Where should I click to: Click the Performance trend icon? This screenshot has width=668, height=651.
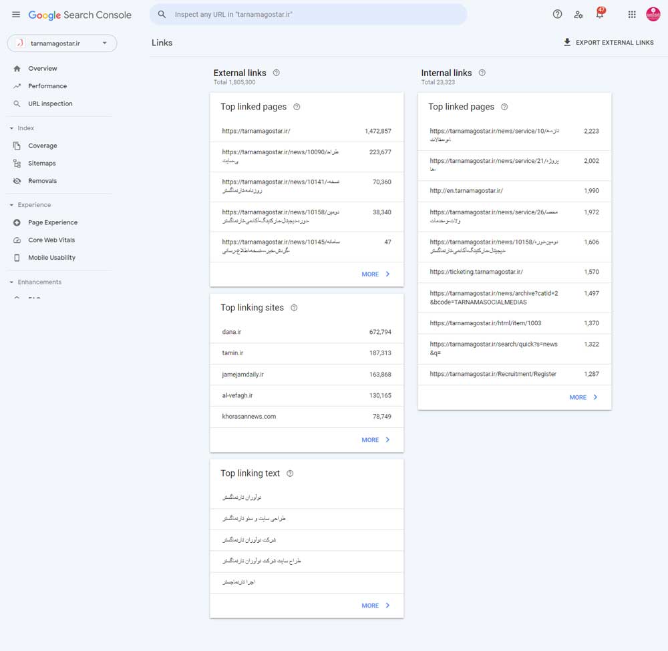(17, 86)
